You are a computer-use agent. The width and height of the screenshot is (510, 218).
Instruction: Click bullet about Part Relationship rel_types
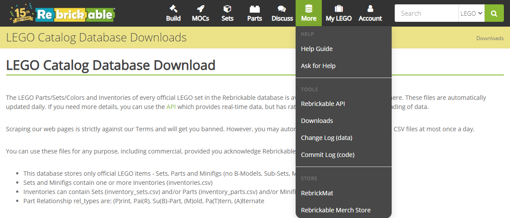(x=143, y=201)
